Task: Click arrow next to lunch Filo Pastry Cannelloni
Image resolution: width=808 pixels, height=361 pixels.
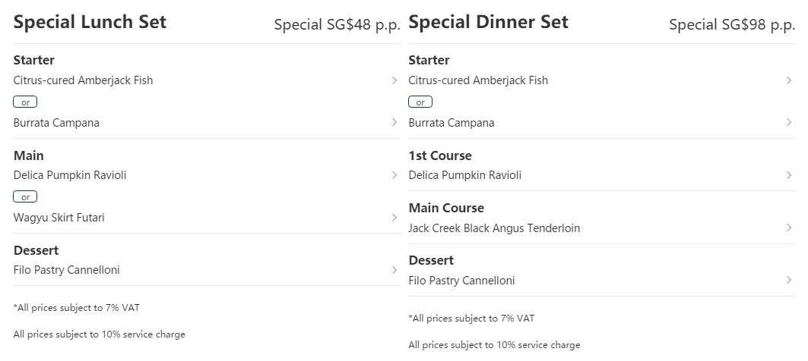Action: pos(394,270)
